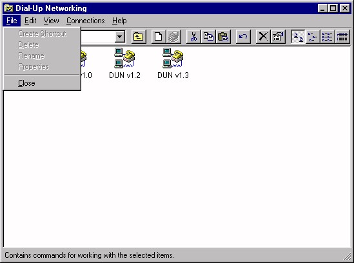Switch to Small Icons view

(313, 37)
